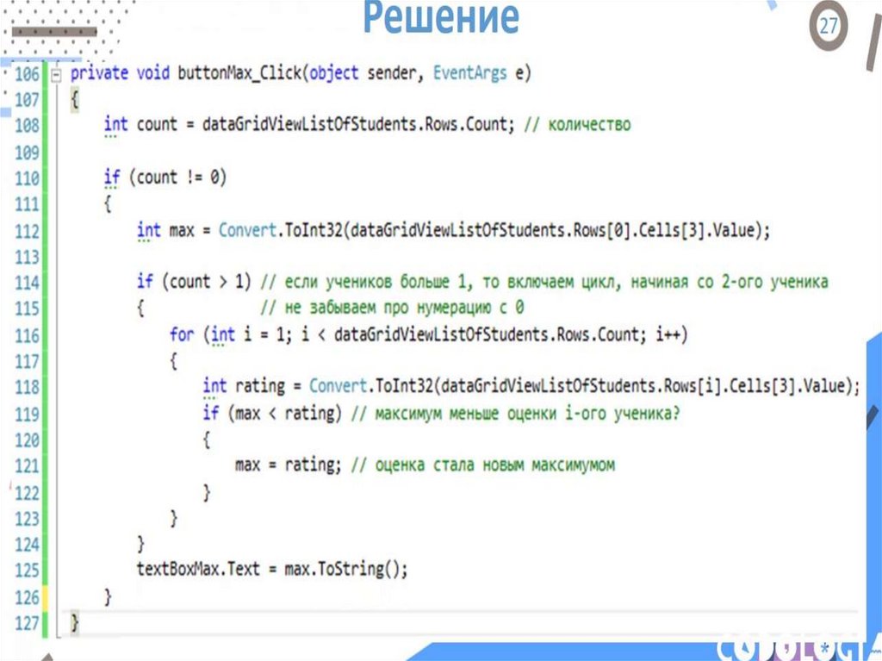882x661 pixels.
Task: Click the slide number 27 badge
Action: pyautogui.click(x=828, y=26)
